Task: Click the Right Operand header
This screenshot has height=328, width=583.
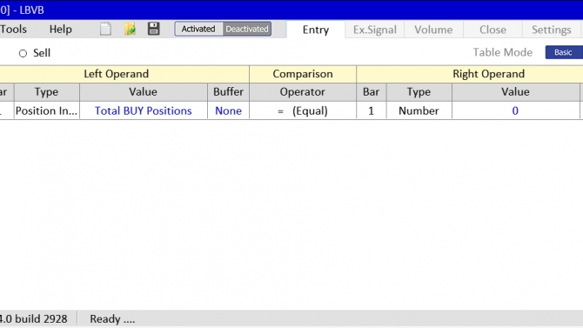Action: click(488, 74)
